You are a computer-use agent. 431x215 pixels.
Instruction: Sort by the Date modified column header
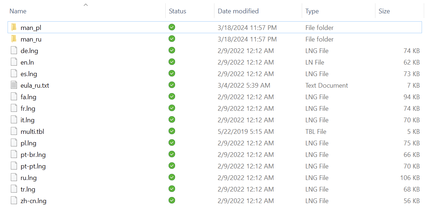click(238, 11)
